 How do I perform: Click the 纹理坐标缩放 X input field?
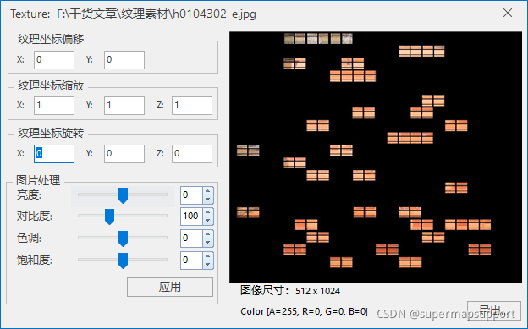[x=54, y=106]
